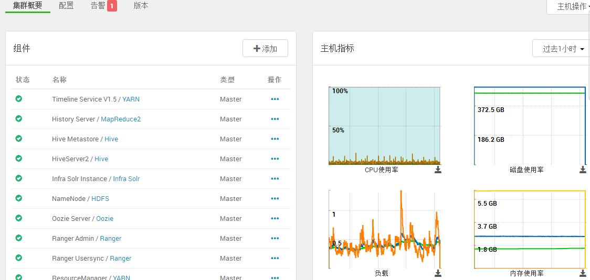Open Hive link in HiveServer2 row
The height and width of the screenshot is (280, 590).
[x=101, y=159]
